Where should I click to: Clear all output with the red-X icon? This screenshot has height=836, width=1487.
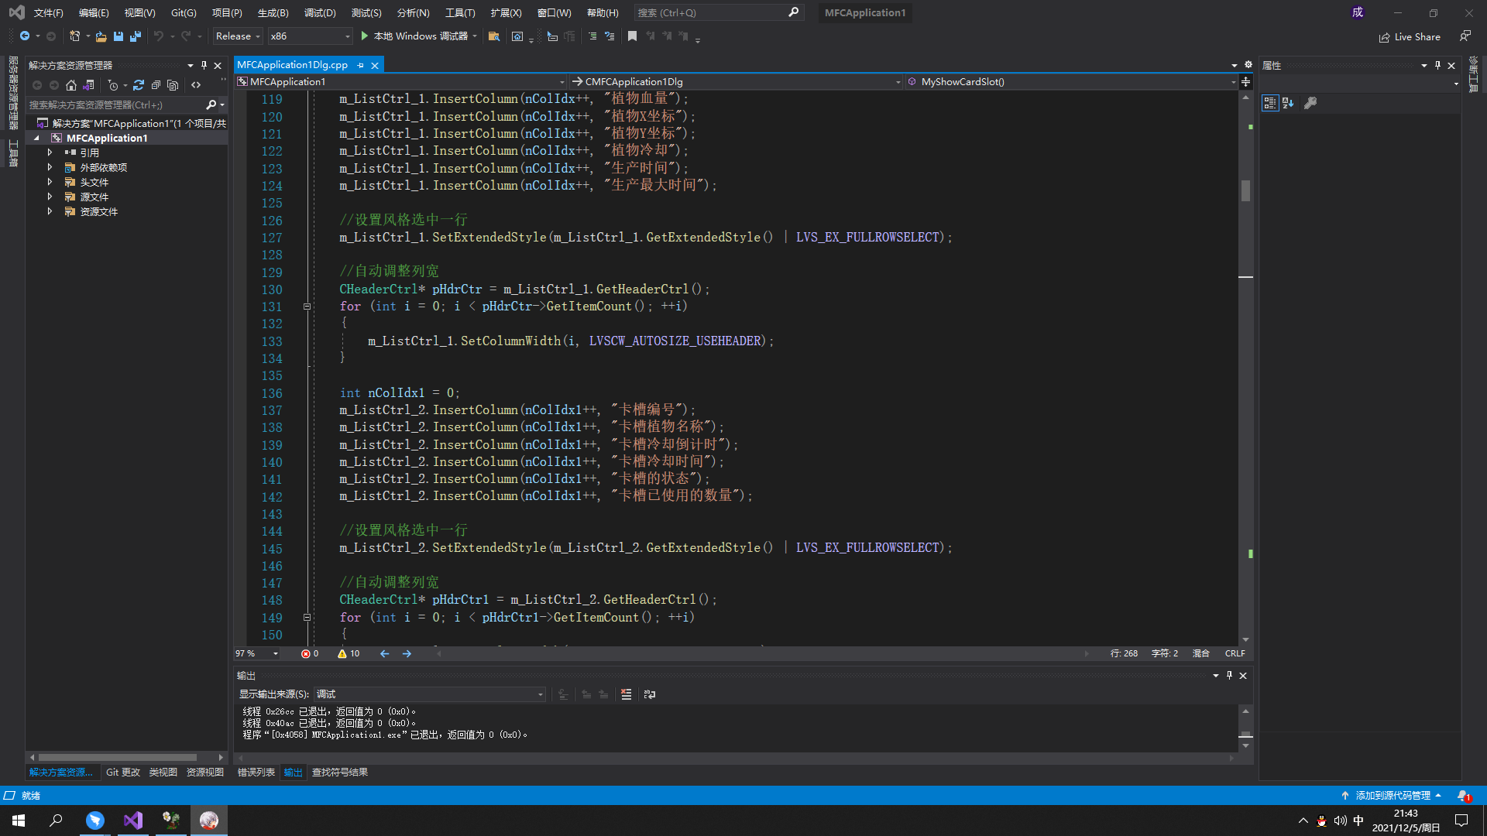click(x=626, y=694)
